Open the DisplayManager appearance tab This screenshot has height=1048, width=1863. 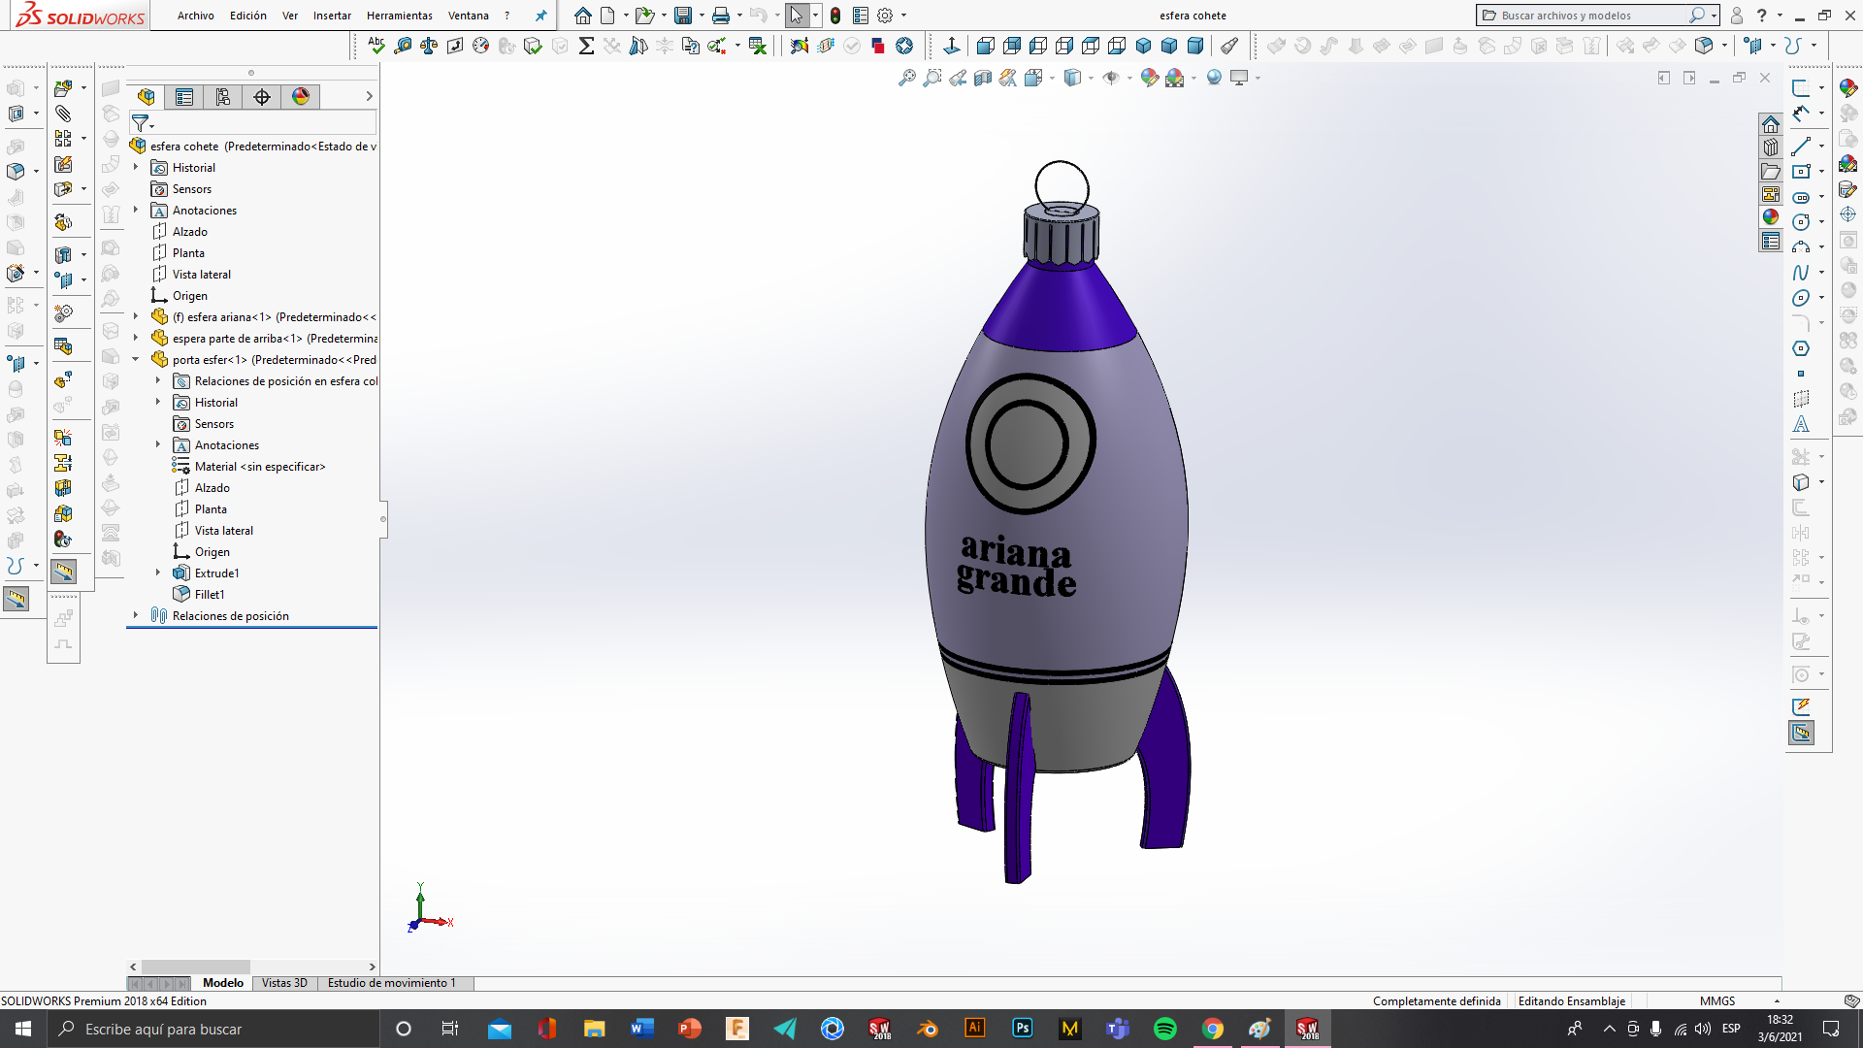pos(301,96)
